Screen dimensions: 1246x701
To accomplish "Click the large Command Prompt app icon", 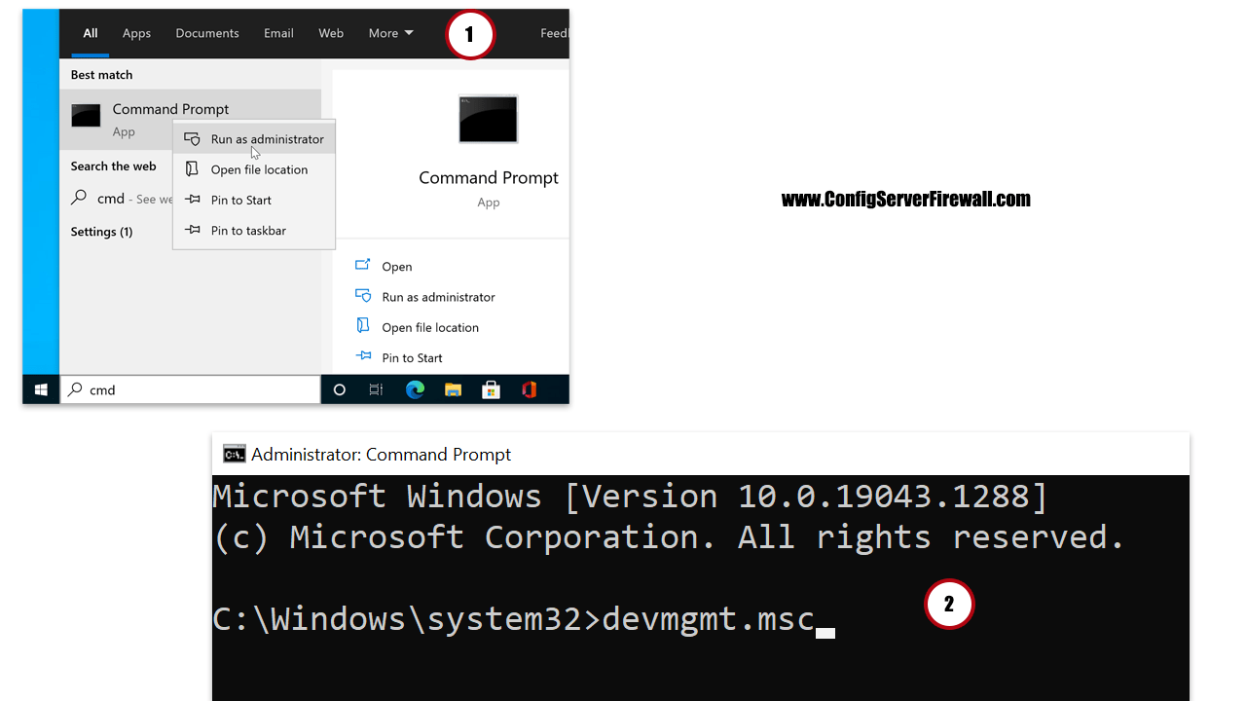I will coord(488,119).
